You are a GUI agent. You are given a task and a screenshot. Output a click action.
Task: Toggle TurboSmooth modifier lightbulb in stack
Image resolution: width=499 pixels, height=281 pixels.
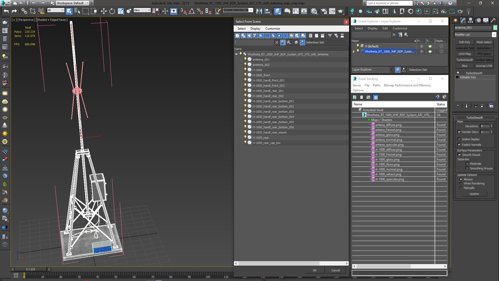(458, 73)
